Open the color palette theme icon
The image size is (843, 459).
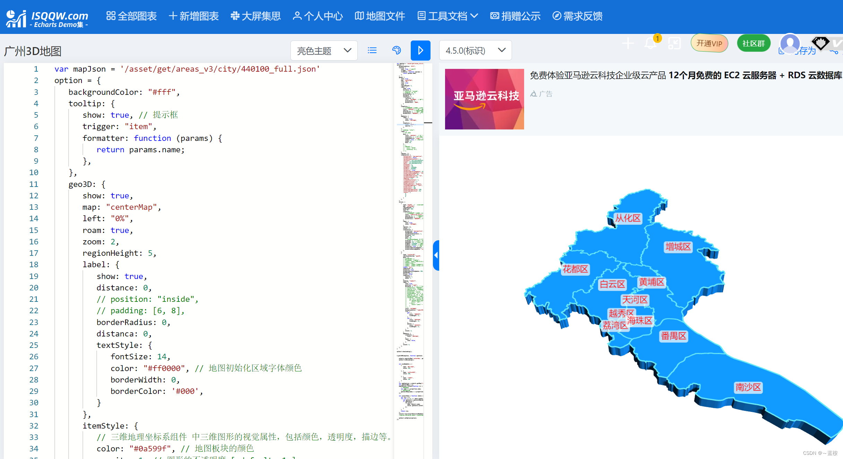tap(396, 51)
